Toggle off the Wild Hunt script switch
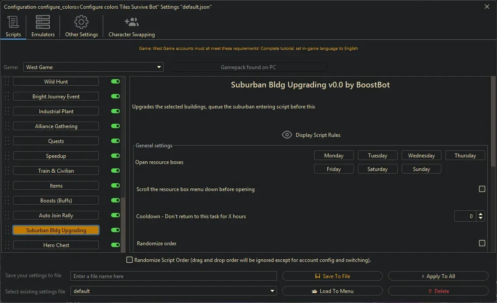This screenshot has width=497, height=303. (x=115, y=81)
